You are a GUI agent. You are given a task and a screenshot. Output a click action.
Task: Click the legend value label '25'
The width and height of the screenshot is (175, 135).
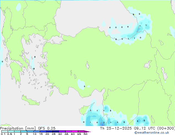pyautogui.click(x=54, y=134)
